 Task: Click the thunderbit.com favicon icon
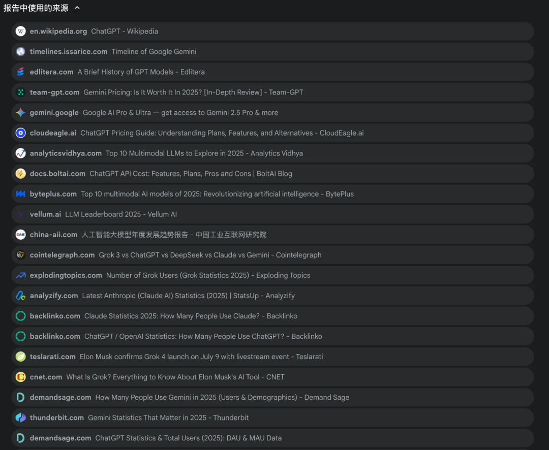pyautogui.click(x=21, y=417)
